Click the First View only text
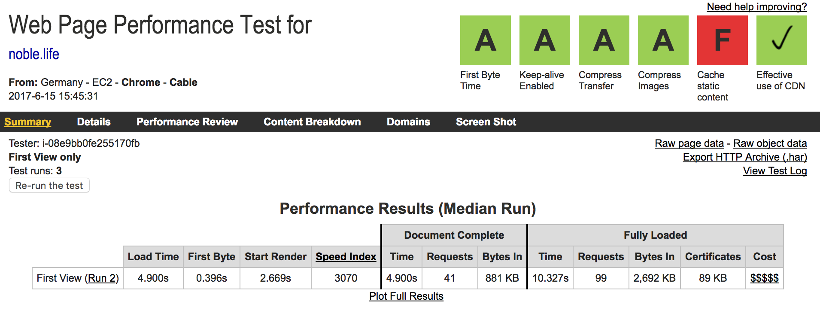The image size is (820, 310). tap(45, 157)
